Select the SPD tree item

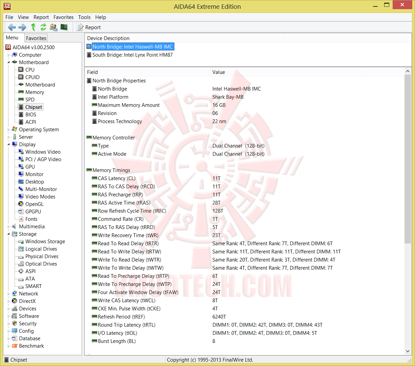click(30, 100)
